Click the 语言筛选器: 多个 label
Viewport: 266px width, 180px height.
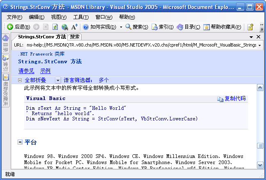86,80
